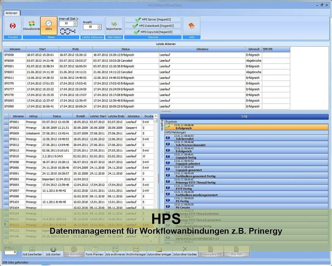The width and height of the screenshot is (332, 266).
Task: Click info icon beside Farbbalken generiert Fertig
Action: point(168,175)
